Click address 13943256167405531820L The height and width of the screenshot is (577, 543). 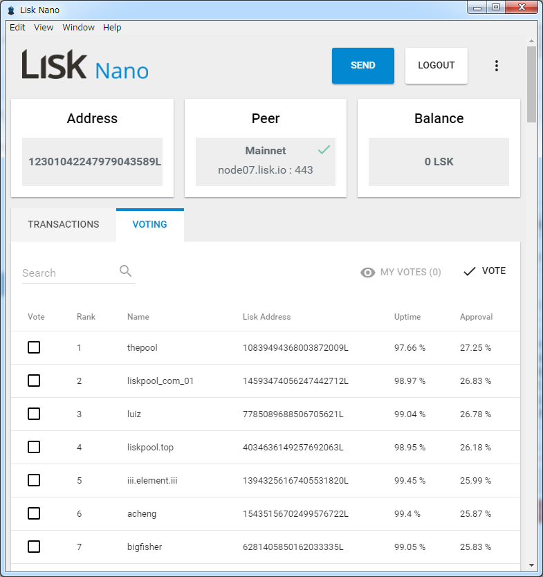click(295, 481)
